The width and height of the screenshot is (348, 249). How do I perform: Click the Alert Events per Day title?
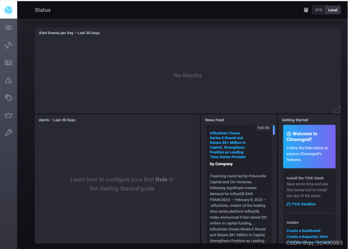pos(69,33)
